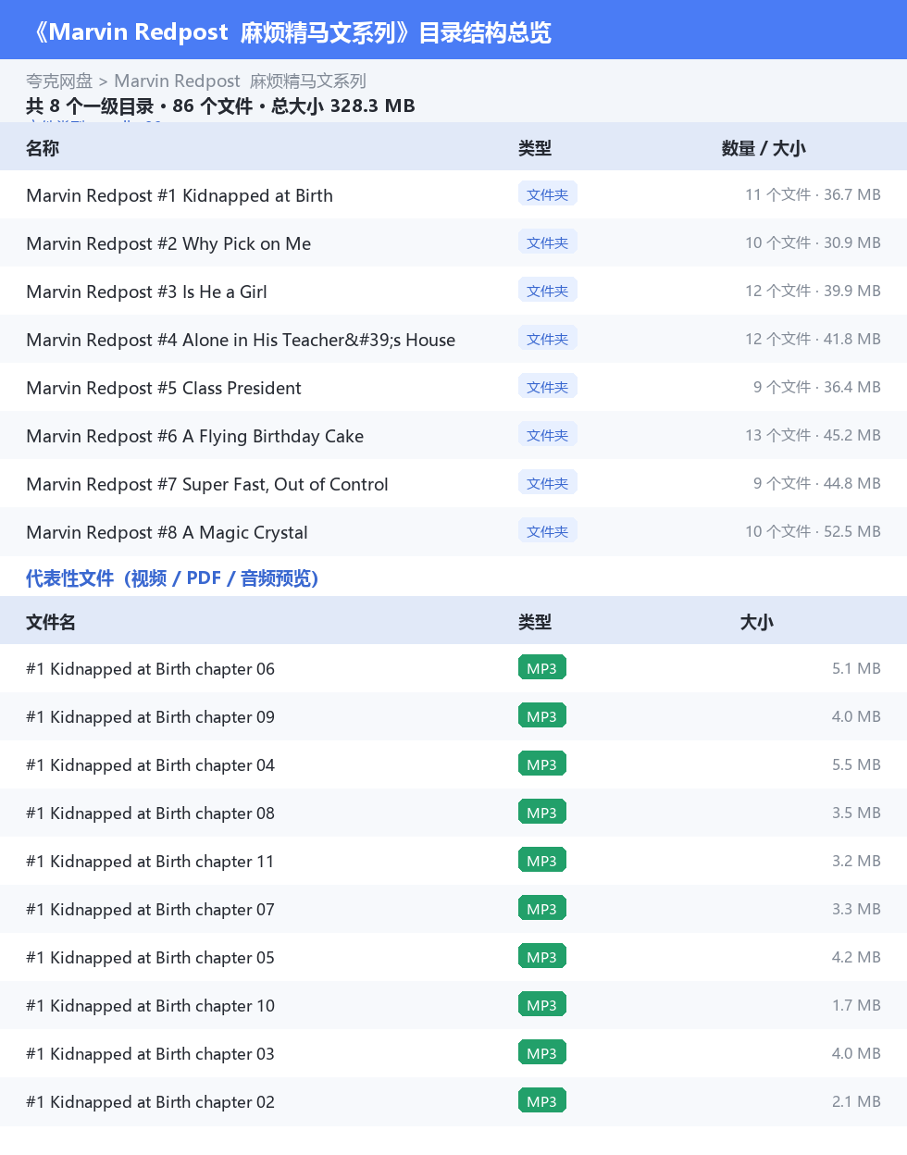Screen dimensions: 907x1155
Task: Click the 3.3 MB size of chapter 07
Action: point(856,909)
